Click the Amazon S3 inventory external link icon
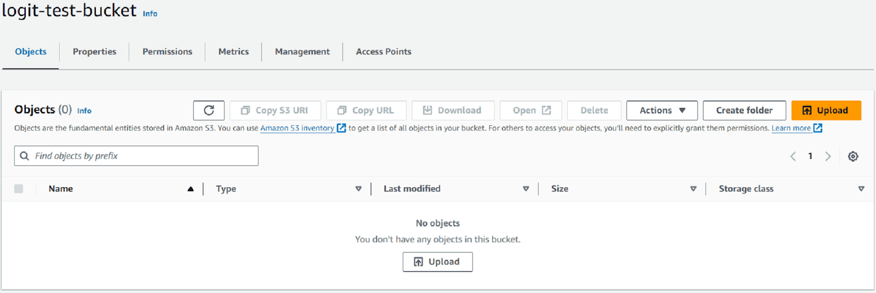The width and height of the screenshot is (876, 293). pyautogui.click(x=341, y=128)
